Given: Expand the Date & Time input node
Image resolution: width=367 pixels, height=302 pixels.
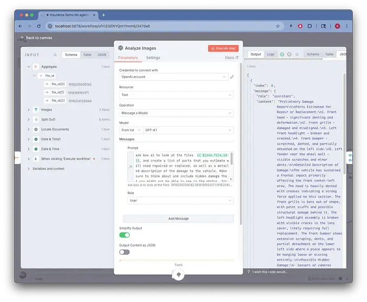Looking at the screenshot, I should (28, 149).
